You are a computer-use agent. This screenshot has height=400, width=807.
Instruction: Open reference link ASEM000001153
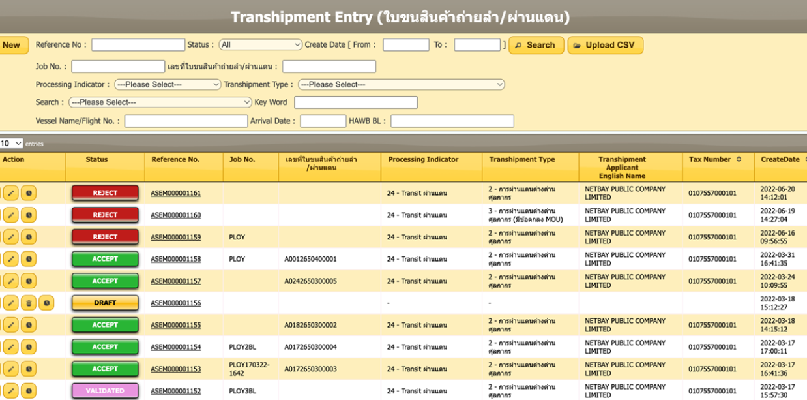[x=175, y=369]
